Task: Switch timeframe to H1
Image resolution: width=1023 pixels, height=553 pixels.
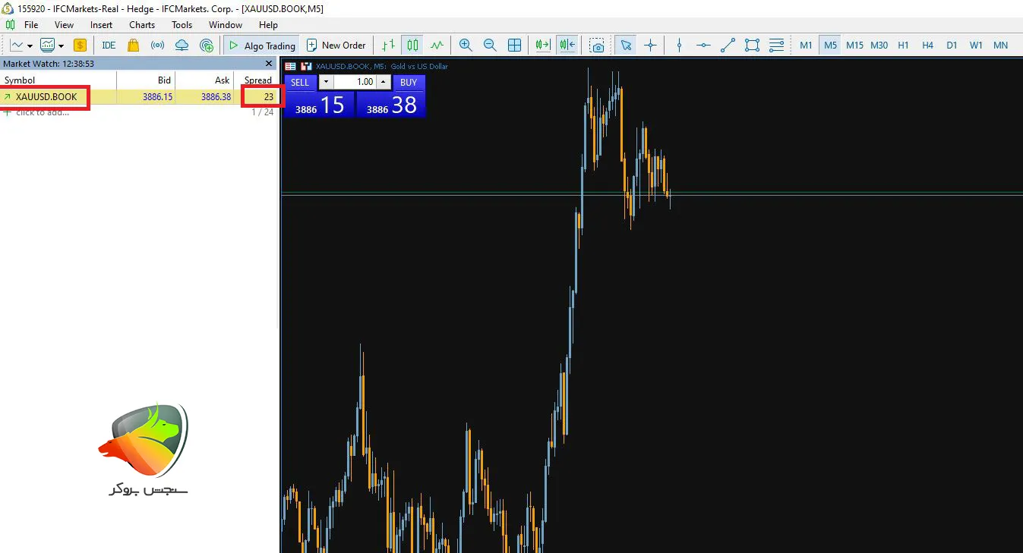Action: point(903,46)
